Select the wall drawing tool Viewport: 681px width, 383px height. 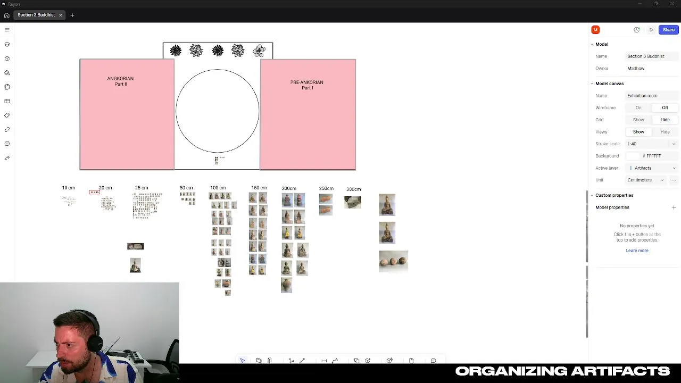pos(259,361)
